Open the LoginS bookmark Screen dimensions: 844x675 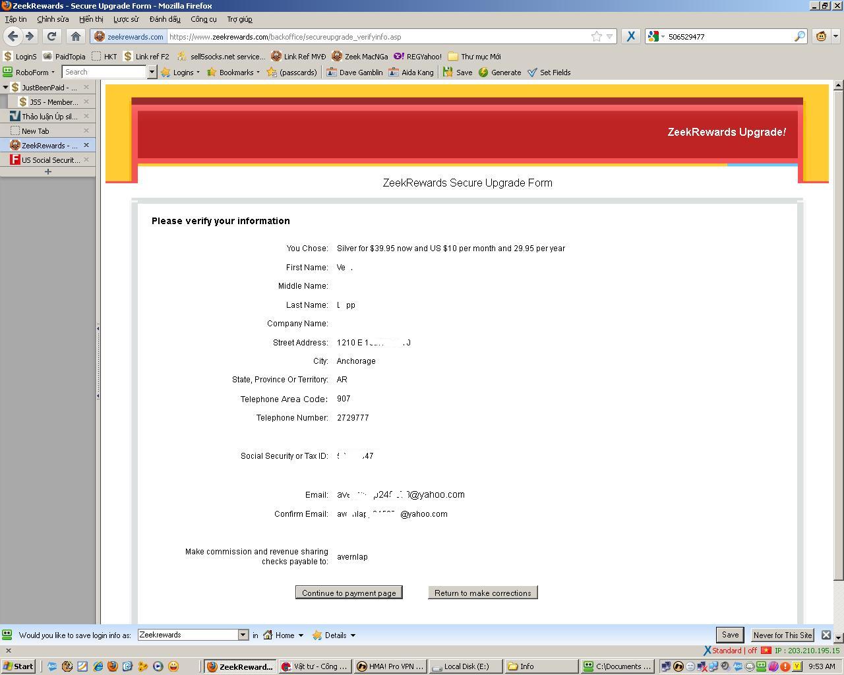tap(20, 57)
